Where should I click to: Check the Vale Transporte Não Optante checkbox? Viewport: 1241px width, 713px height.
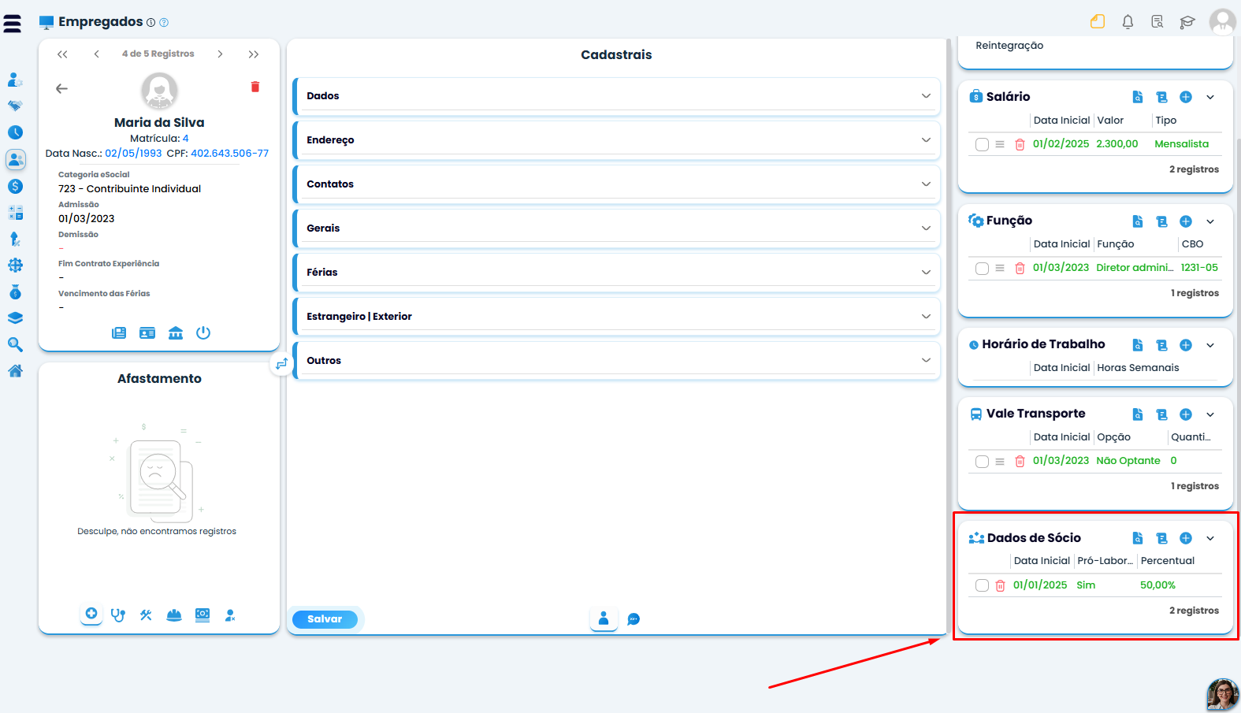click(982, 462)
